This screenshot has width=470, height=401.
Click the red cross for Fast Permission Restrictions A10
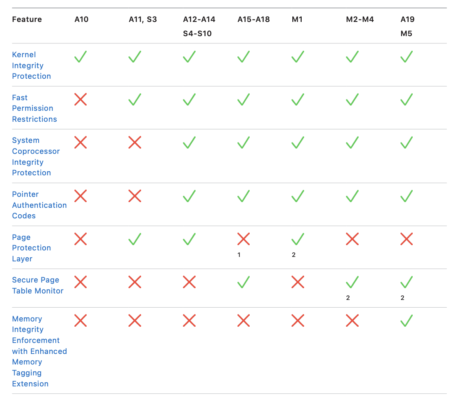tap(81, 99)
